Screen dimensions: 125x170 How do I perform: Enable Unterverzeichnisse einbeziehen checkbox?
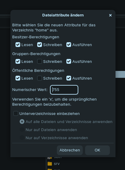[x=16, y=113]
